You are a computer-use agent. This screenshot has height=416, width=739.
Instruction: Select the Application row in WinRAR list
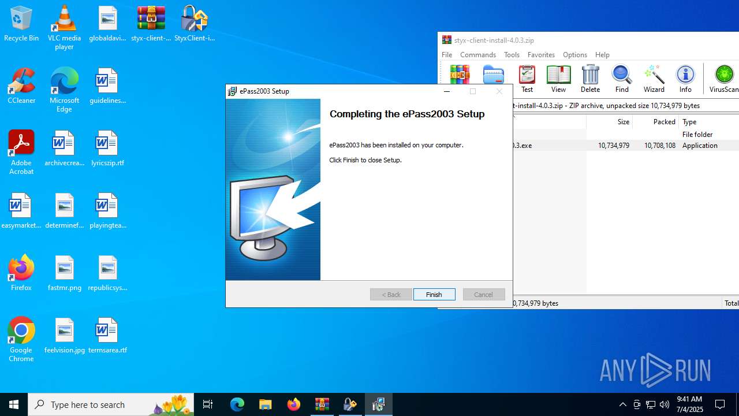pos(626,146)
